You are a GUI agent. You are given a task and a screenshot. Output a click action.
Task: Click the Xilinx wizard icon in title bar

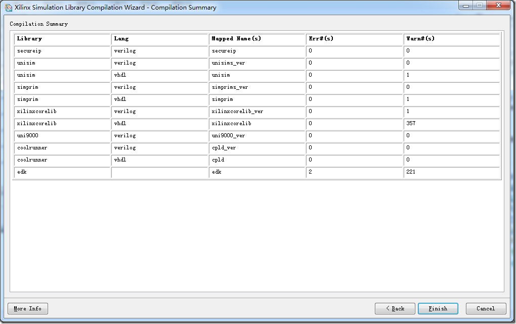tap(8, 7)
